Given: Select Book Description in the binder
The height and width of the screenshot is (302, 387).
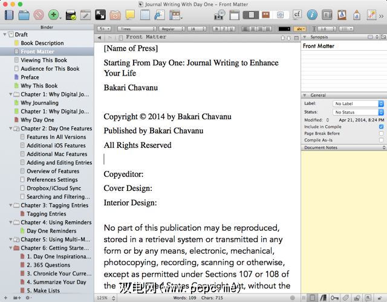Looking at the screenshot, I should coord(42,43).
